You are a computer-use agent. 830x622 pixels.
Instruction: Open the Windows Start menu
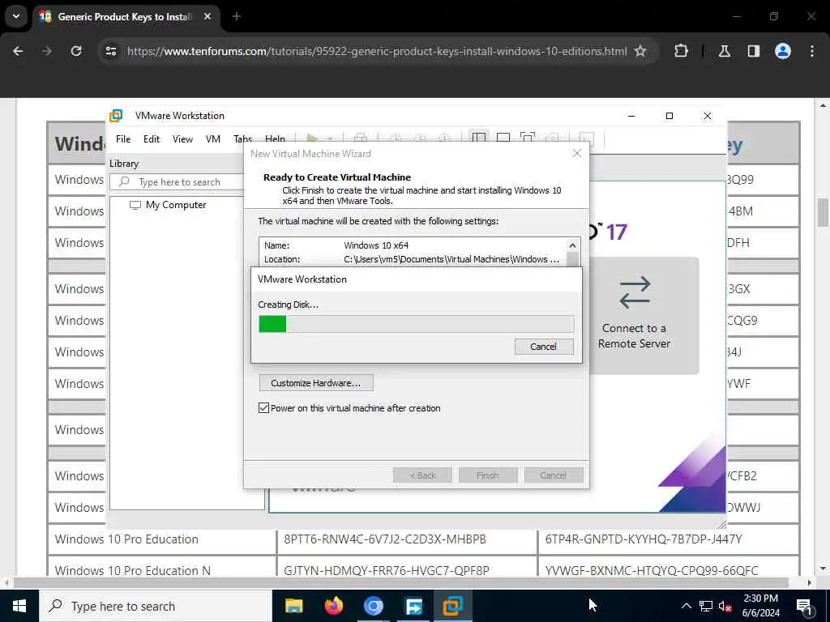pyautogui.click(x=19, y=606)
